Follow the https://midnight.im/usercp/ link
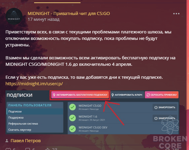 pyautogui.click(x=34, y=84)
